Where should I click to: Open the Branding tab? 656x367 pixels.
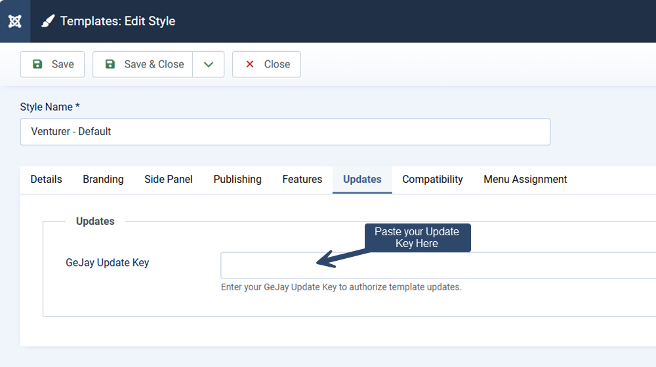(103, 180)
